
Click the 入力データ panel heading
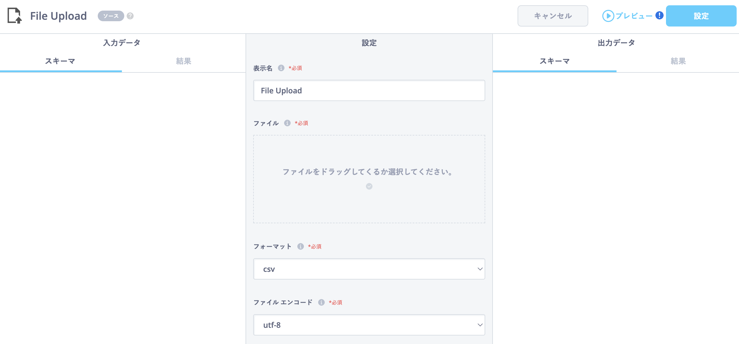(x=122, y=43)
